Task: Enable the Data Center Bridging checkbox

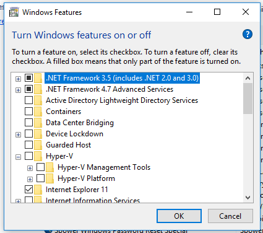Action: [x=28, y=123]
